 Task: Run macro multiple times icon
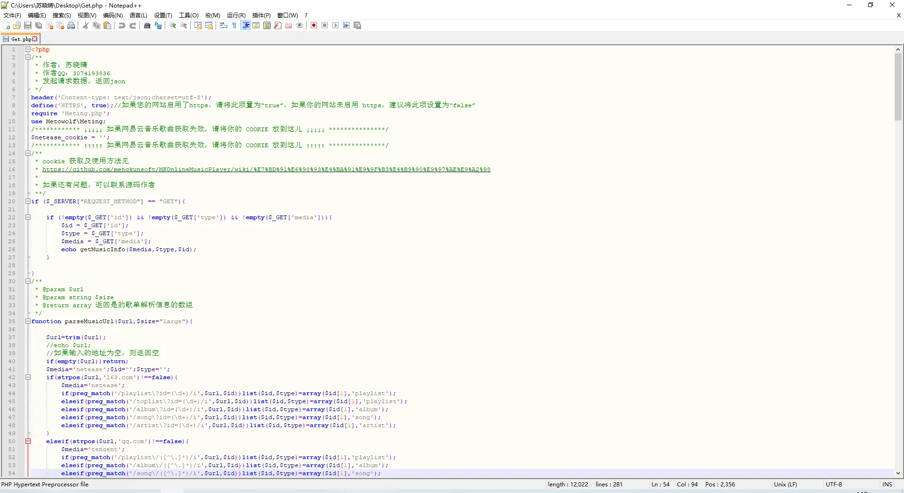point(347,25)
